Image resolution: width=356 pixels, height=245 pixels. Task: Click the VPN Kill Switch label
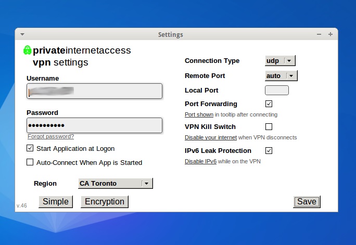pyautogui.click(x=210, y=126)
